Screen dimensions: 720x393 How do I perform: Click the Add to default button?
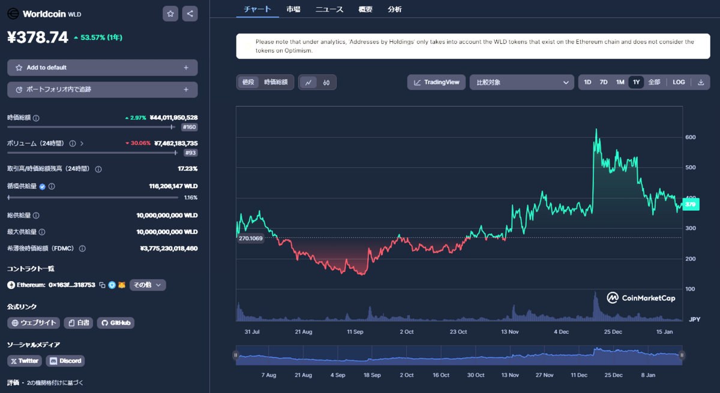pyautogui.click(x=102, y=68)
